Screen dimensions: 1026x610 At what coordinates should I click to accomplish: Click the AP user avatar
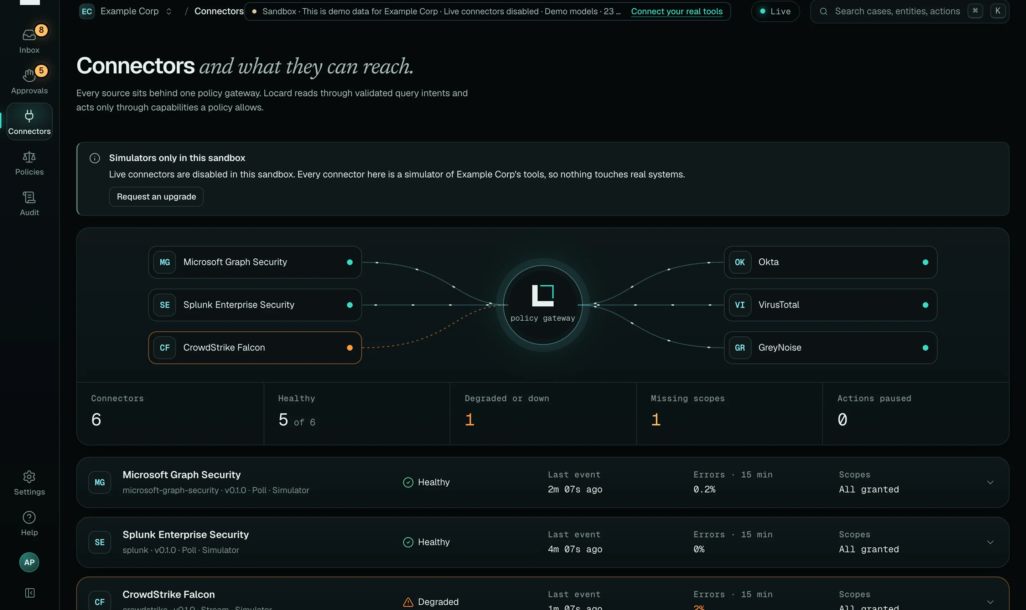[x=29, y=562]
